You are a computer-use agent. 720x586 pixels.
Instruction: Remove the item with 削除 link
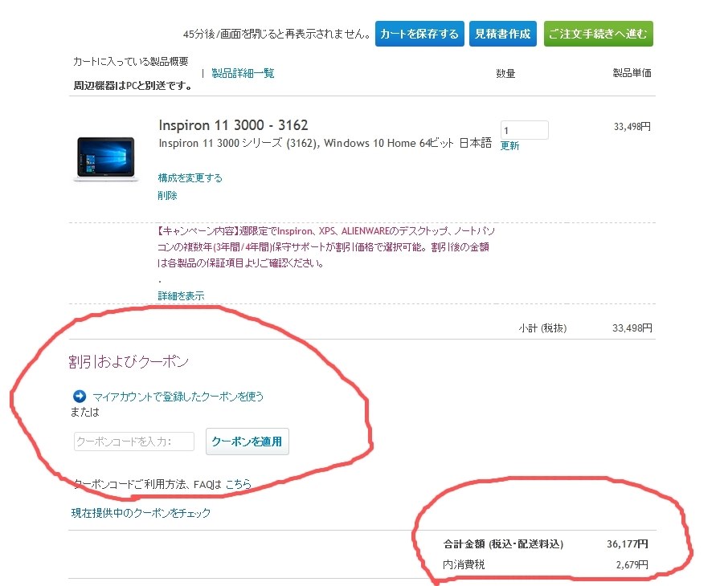click(167, 196)
